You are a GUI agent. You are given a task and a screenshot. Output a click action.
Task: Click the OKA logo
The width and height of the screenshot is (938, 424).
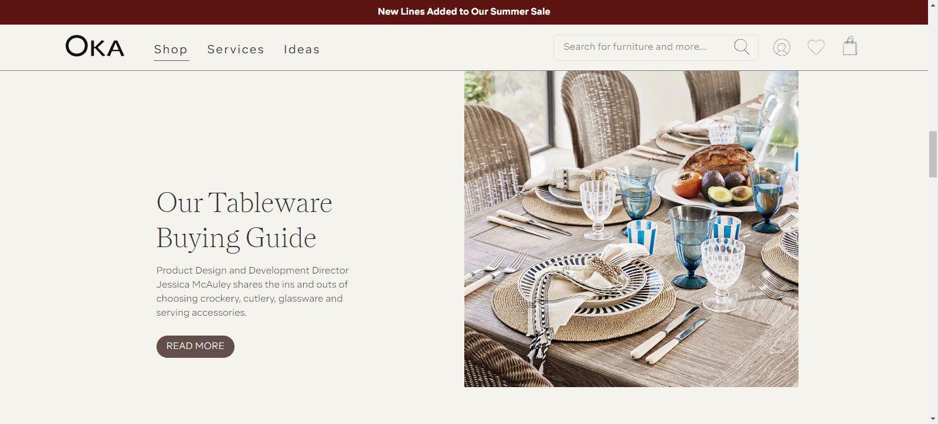(x=95, y=46)
